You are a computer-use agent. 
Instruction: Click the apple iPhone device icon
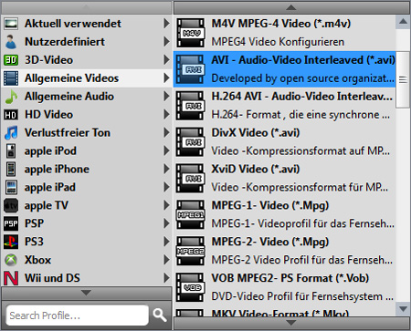(11, 170)
